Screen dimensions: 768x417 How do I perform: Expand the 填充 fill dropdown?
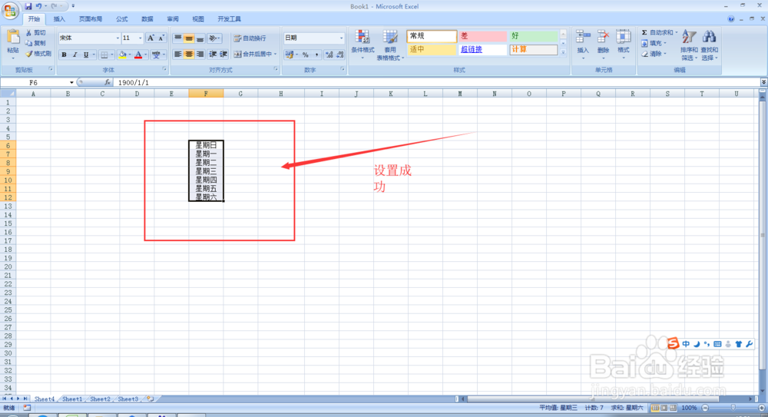(x=664, y=43)
